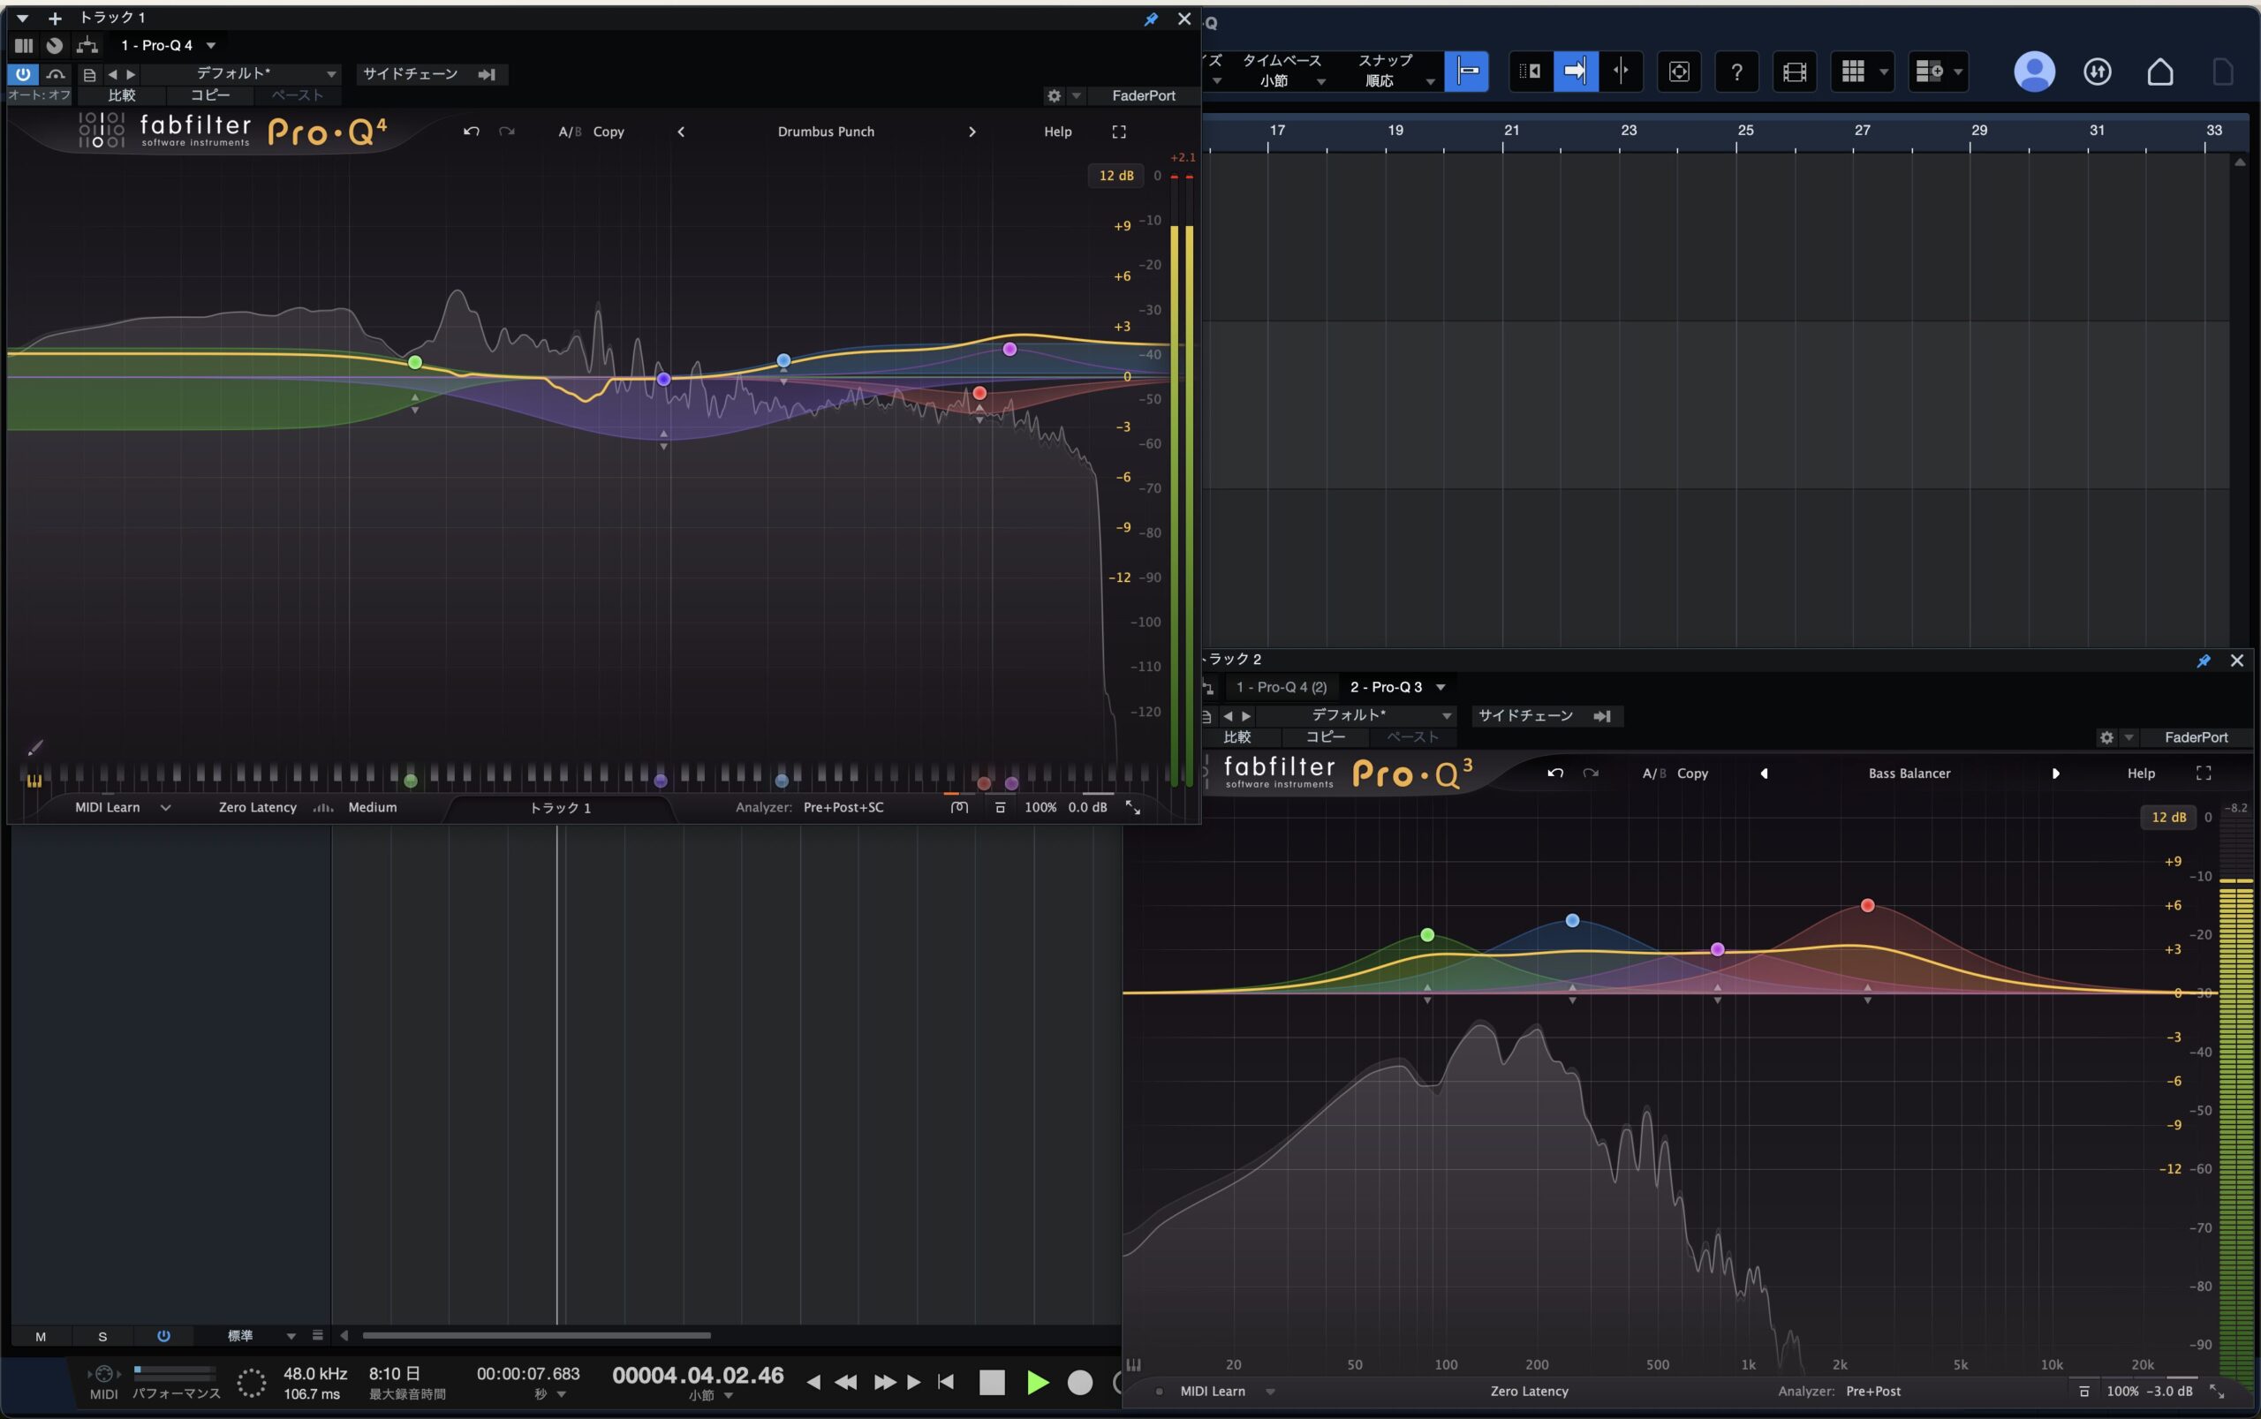The image size is (2261, 1419).
Task: Toggle the Pro-Q 4 plugin power bypass button
Action: (23, 73)
